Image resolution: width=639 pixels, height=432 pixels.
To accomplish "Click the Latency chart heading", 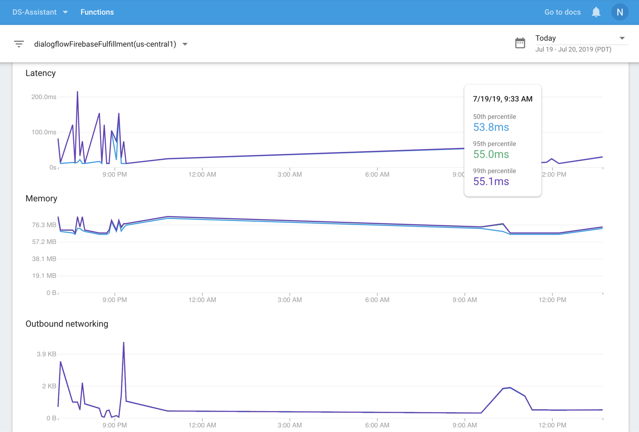I will (41, 73).
